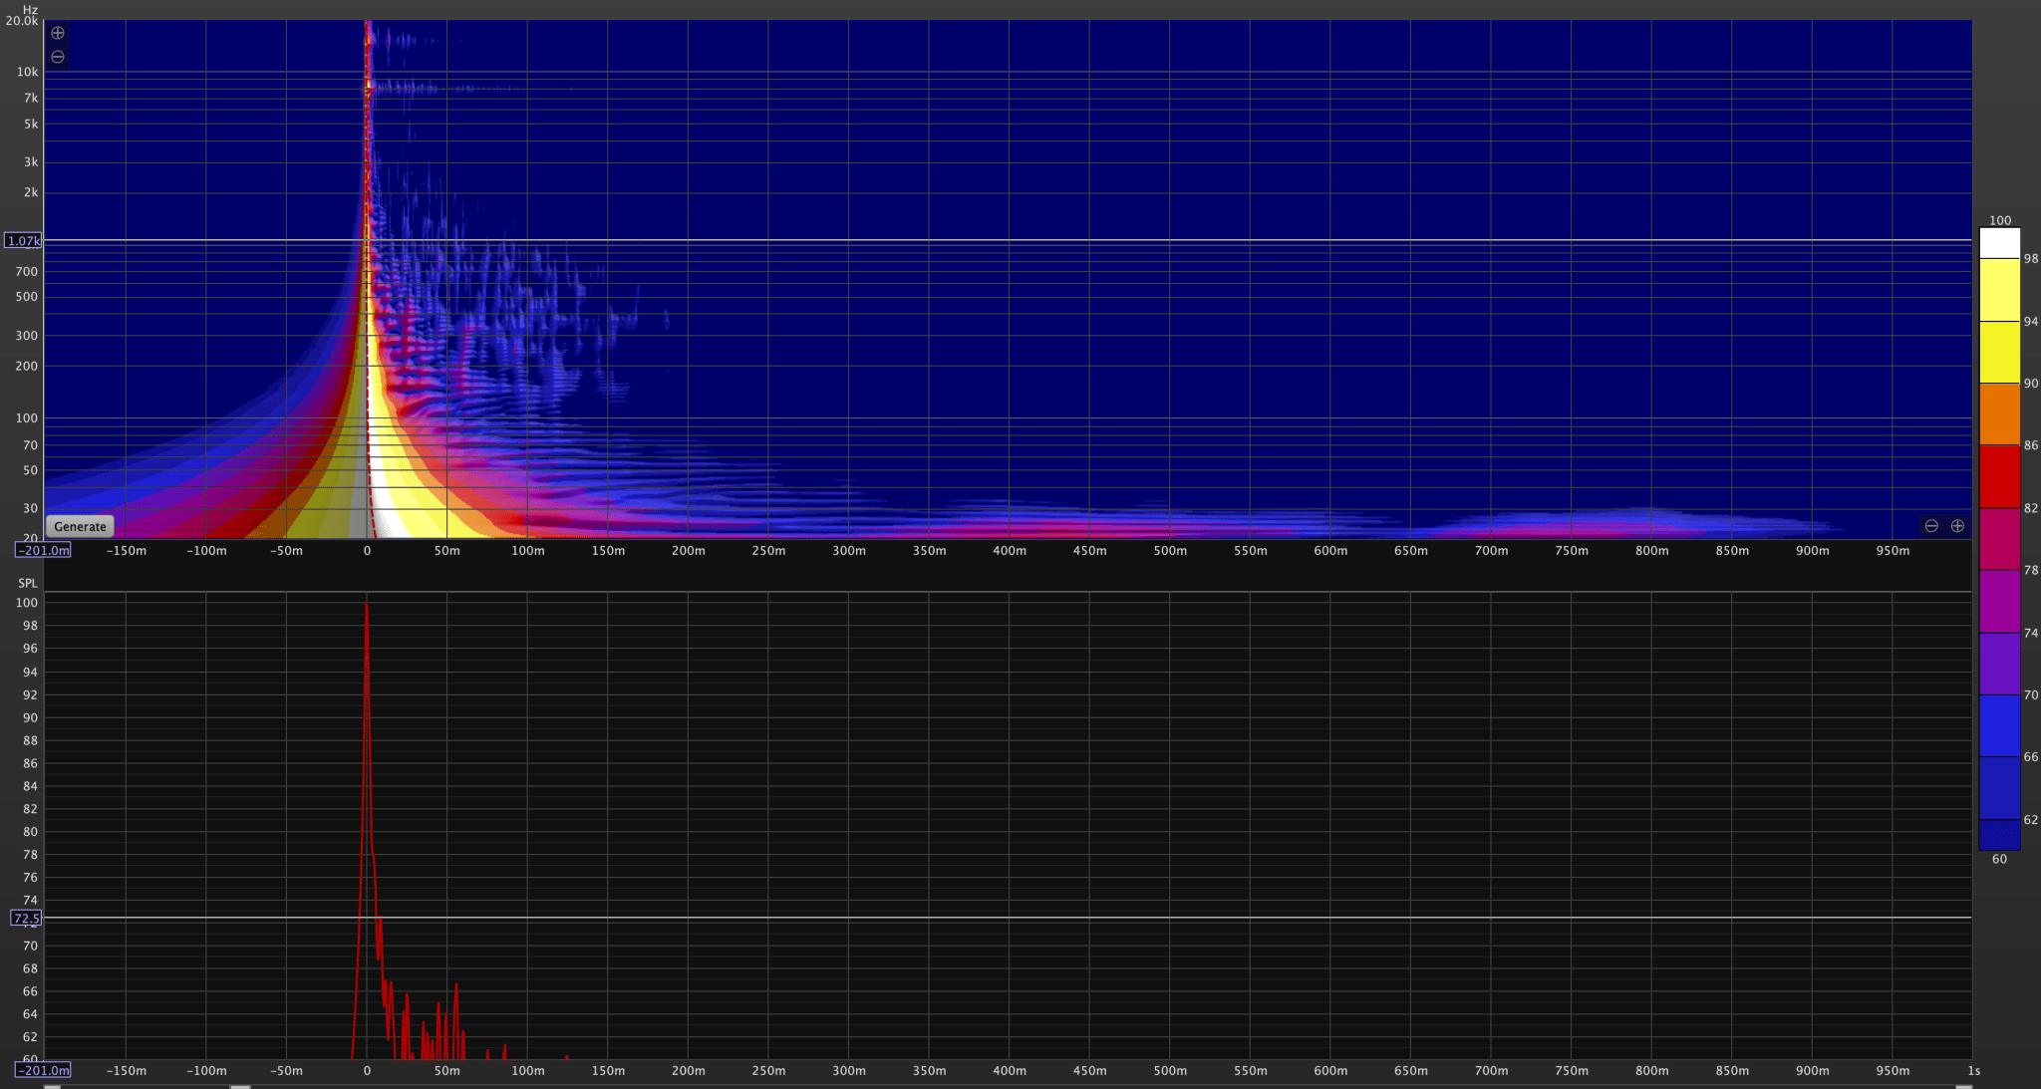Screen dimensions: 2041x1089
Task: Select the white 98-100 dB color band
Action: click(x=1999, y=243)
